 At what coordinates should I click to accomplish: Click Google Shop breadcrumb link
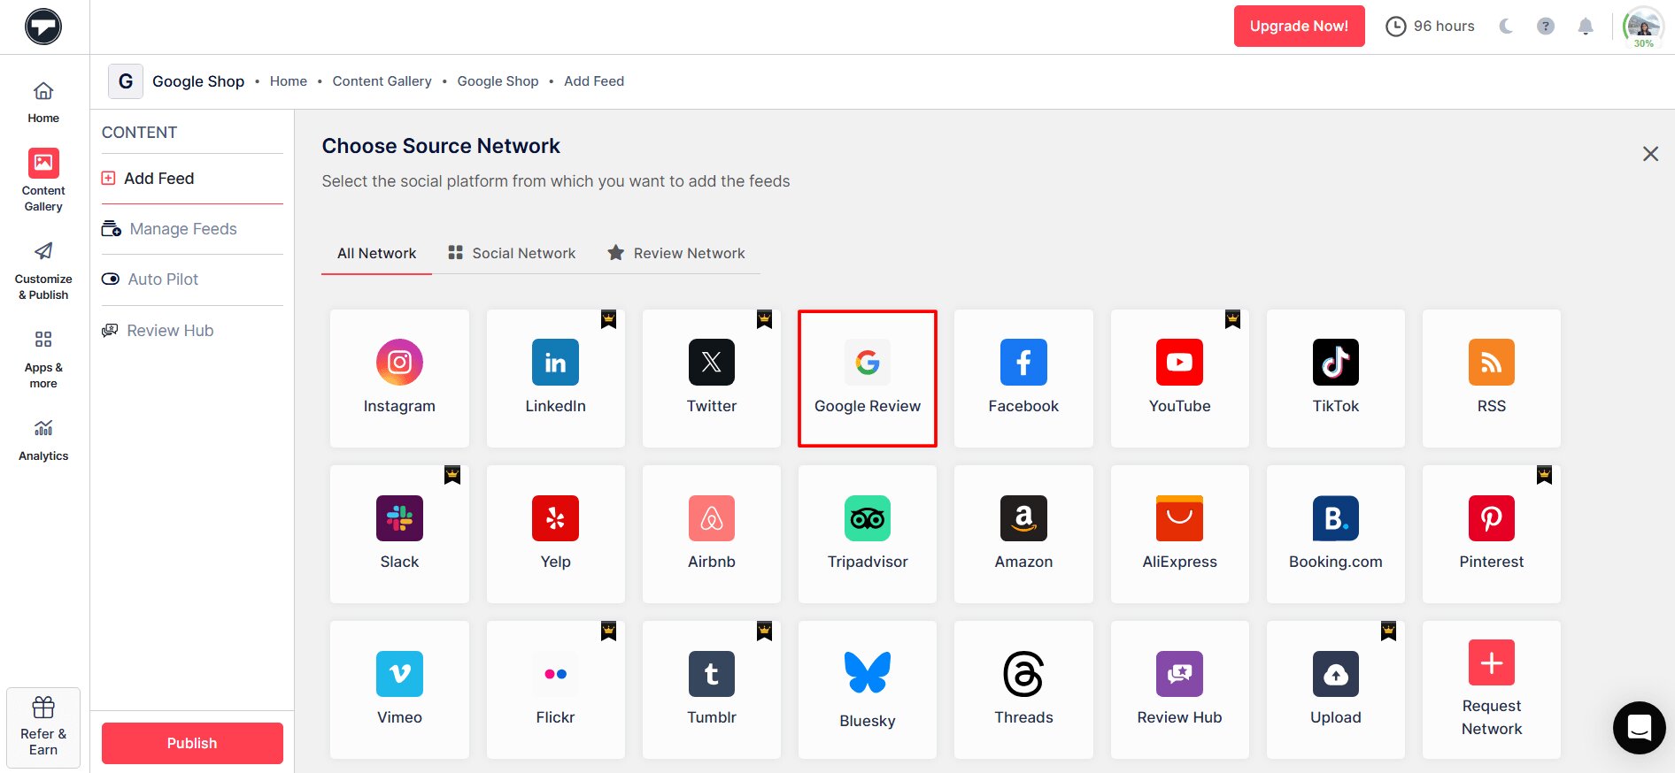pyautogui.click(x=498, y=81)
